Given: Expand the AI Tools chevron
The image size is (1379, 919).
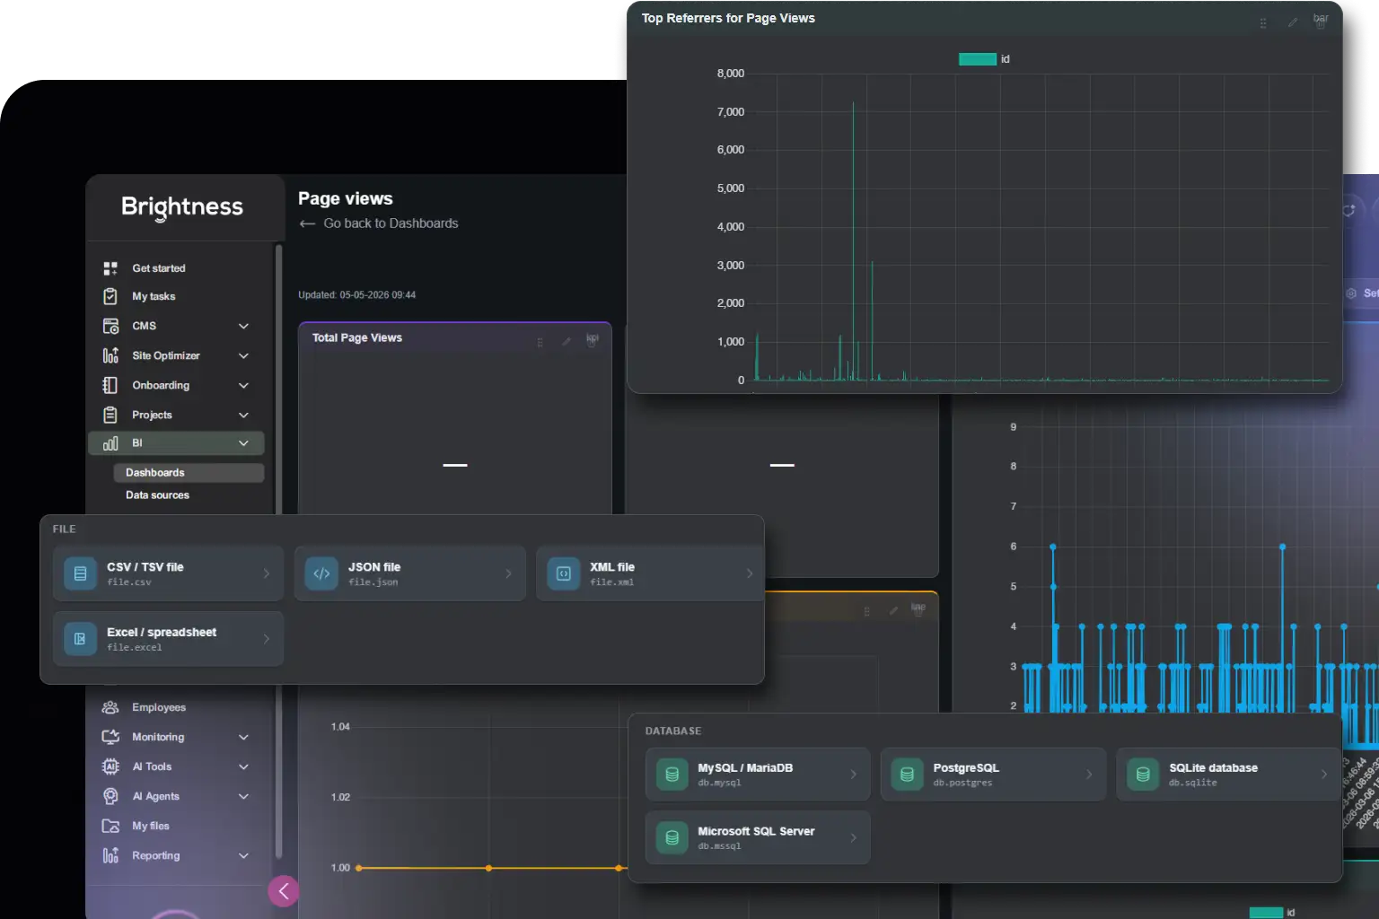Looking at the screenshot, I should (x=243, y=766).
